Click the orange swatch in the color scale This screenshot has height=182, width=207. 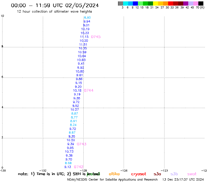pos(166,3)
